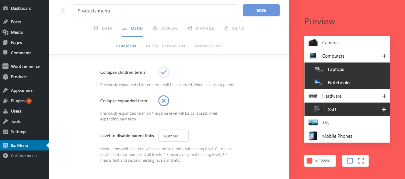Click the Dashboard gauge icon
Viewport: 405px width, 179px height.
5,8
